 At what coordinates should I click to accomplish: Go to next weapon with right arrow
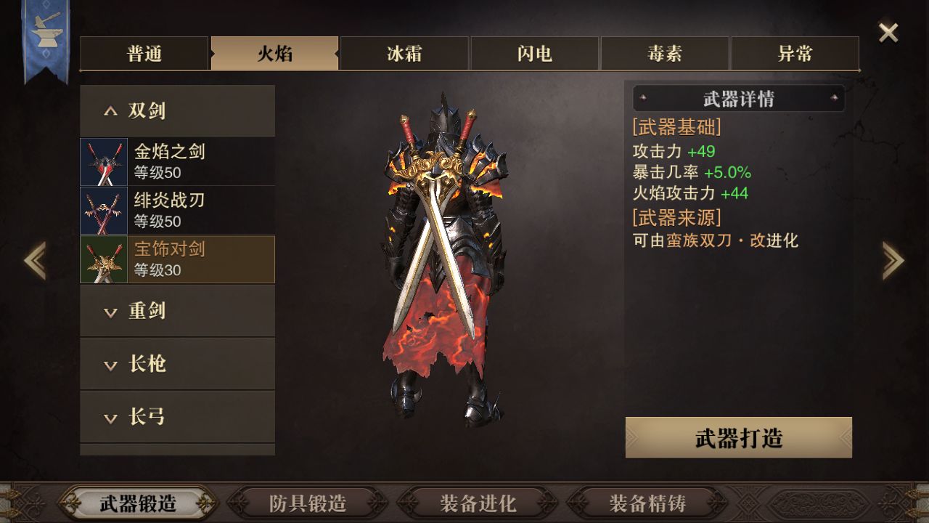893,260
